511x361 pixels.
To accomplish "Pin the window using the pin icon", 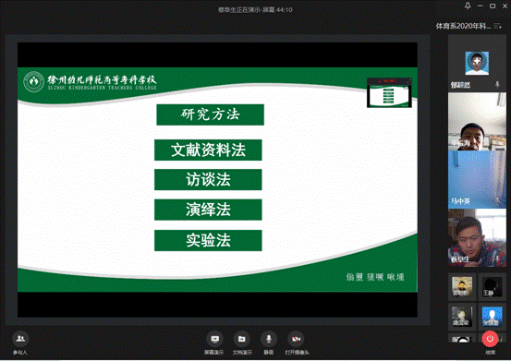I will (468, 6).
